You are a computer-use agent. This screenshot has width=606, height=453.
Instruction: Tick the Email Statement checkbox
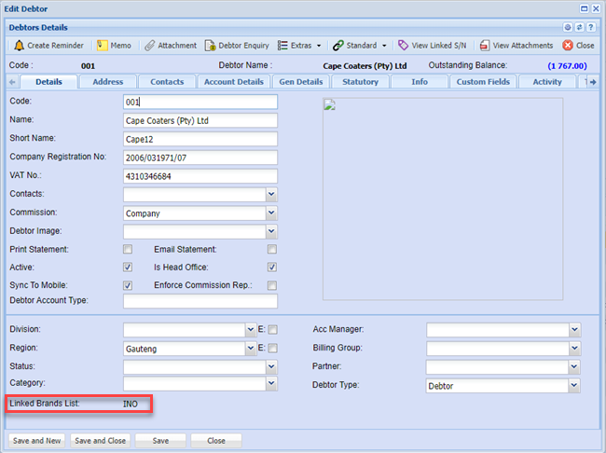[x=272, y=250]
